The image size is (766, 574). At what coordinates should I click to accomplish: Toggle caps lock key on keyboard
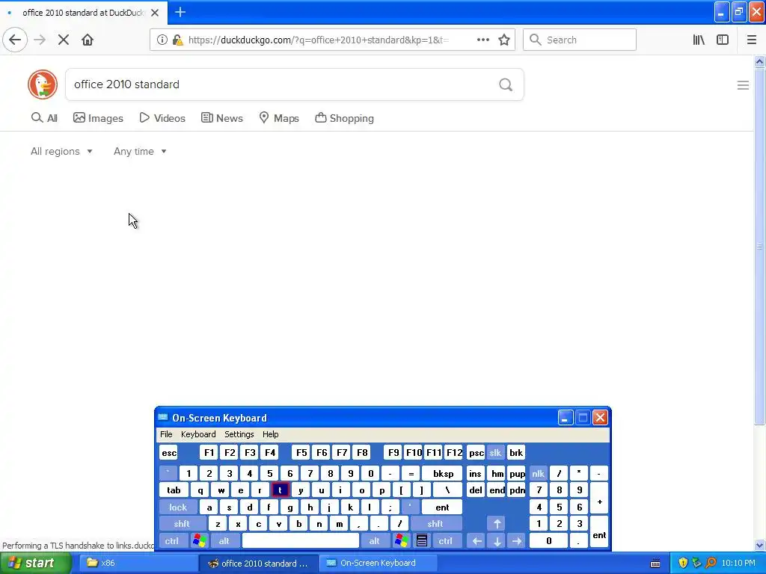(x=178, y=507)
